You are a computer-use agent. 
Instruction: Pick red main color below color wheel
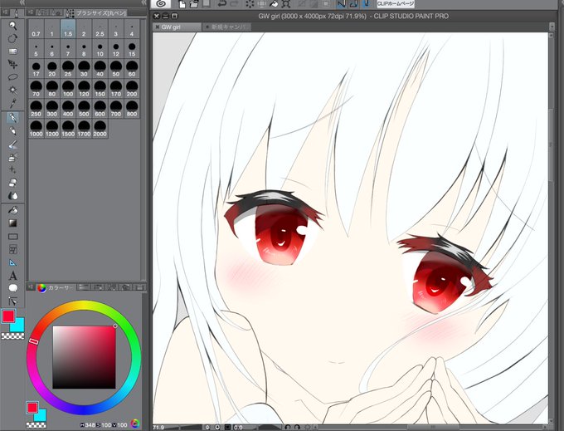click(x=32, y=408)
